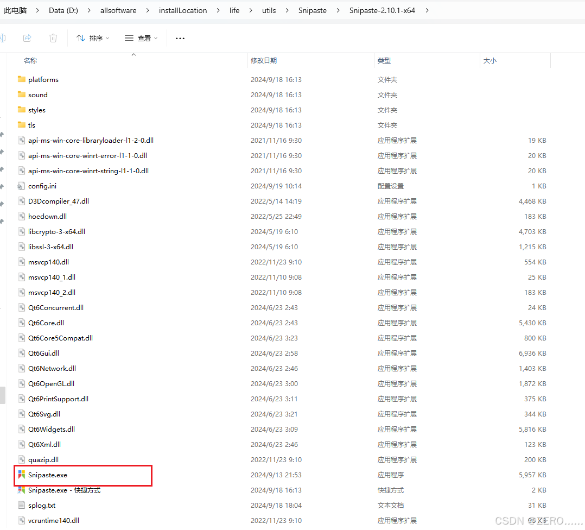Image resolution: width=585 pixels, height=530 pixels.
Task: Click installLocation breadcrumb segment
Action: (x=183, y=10)
